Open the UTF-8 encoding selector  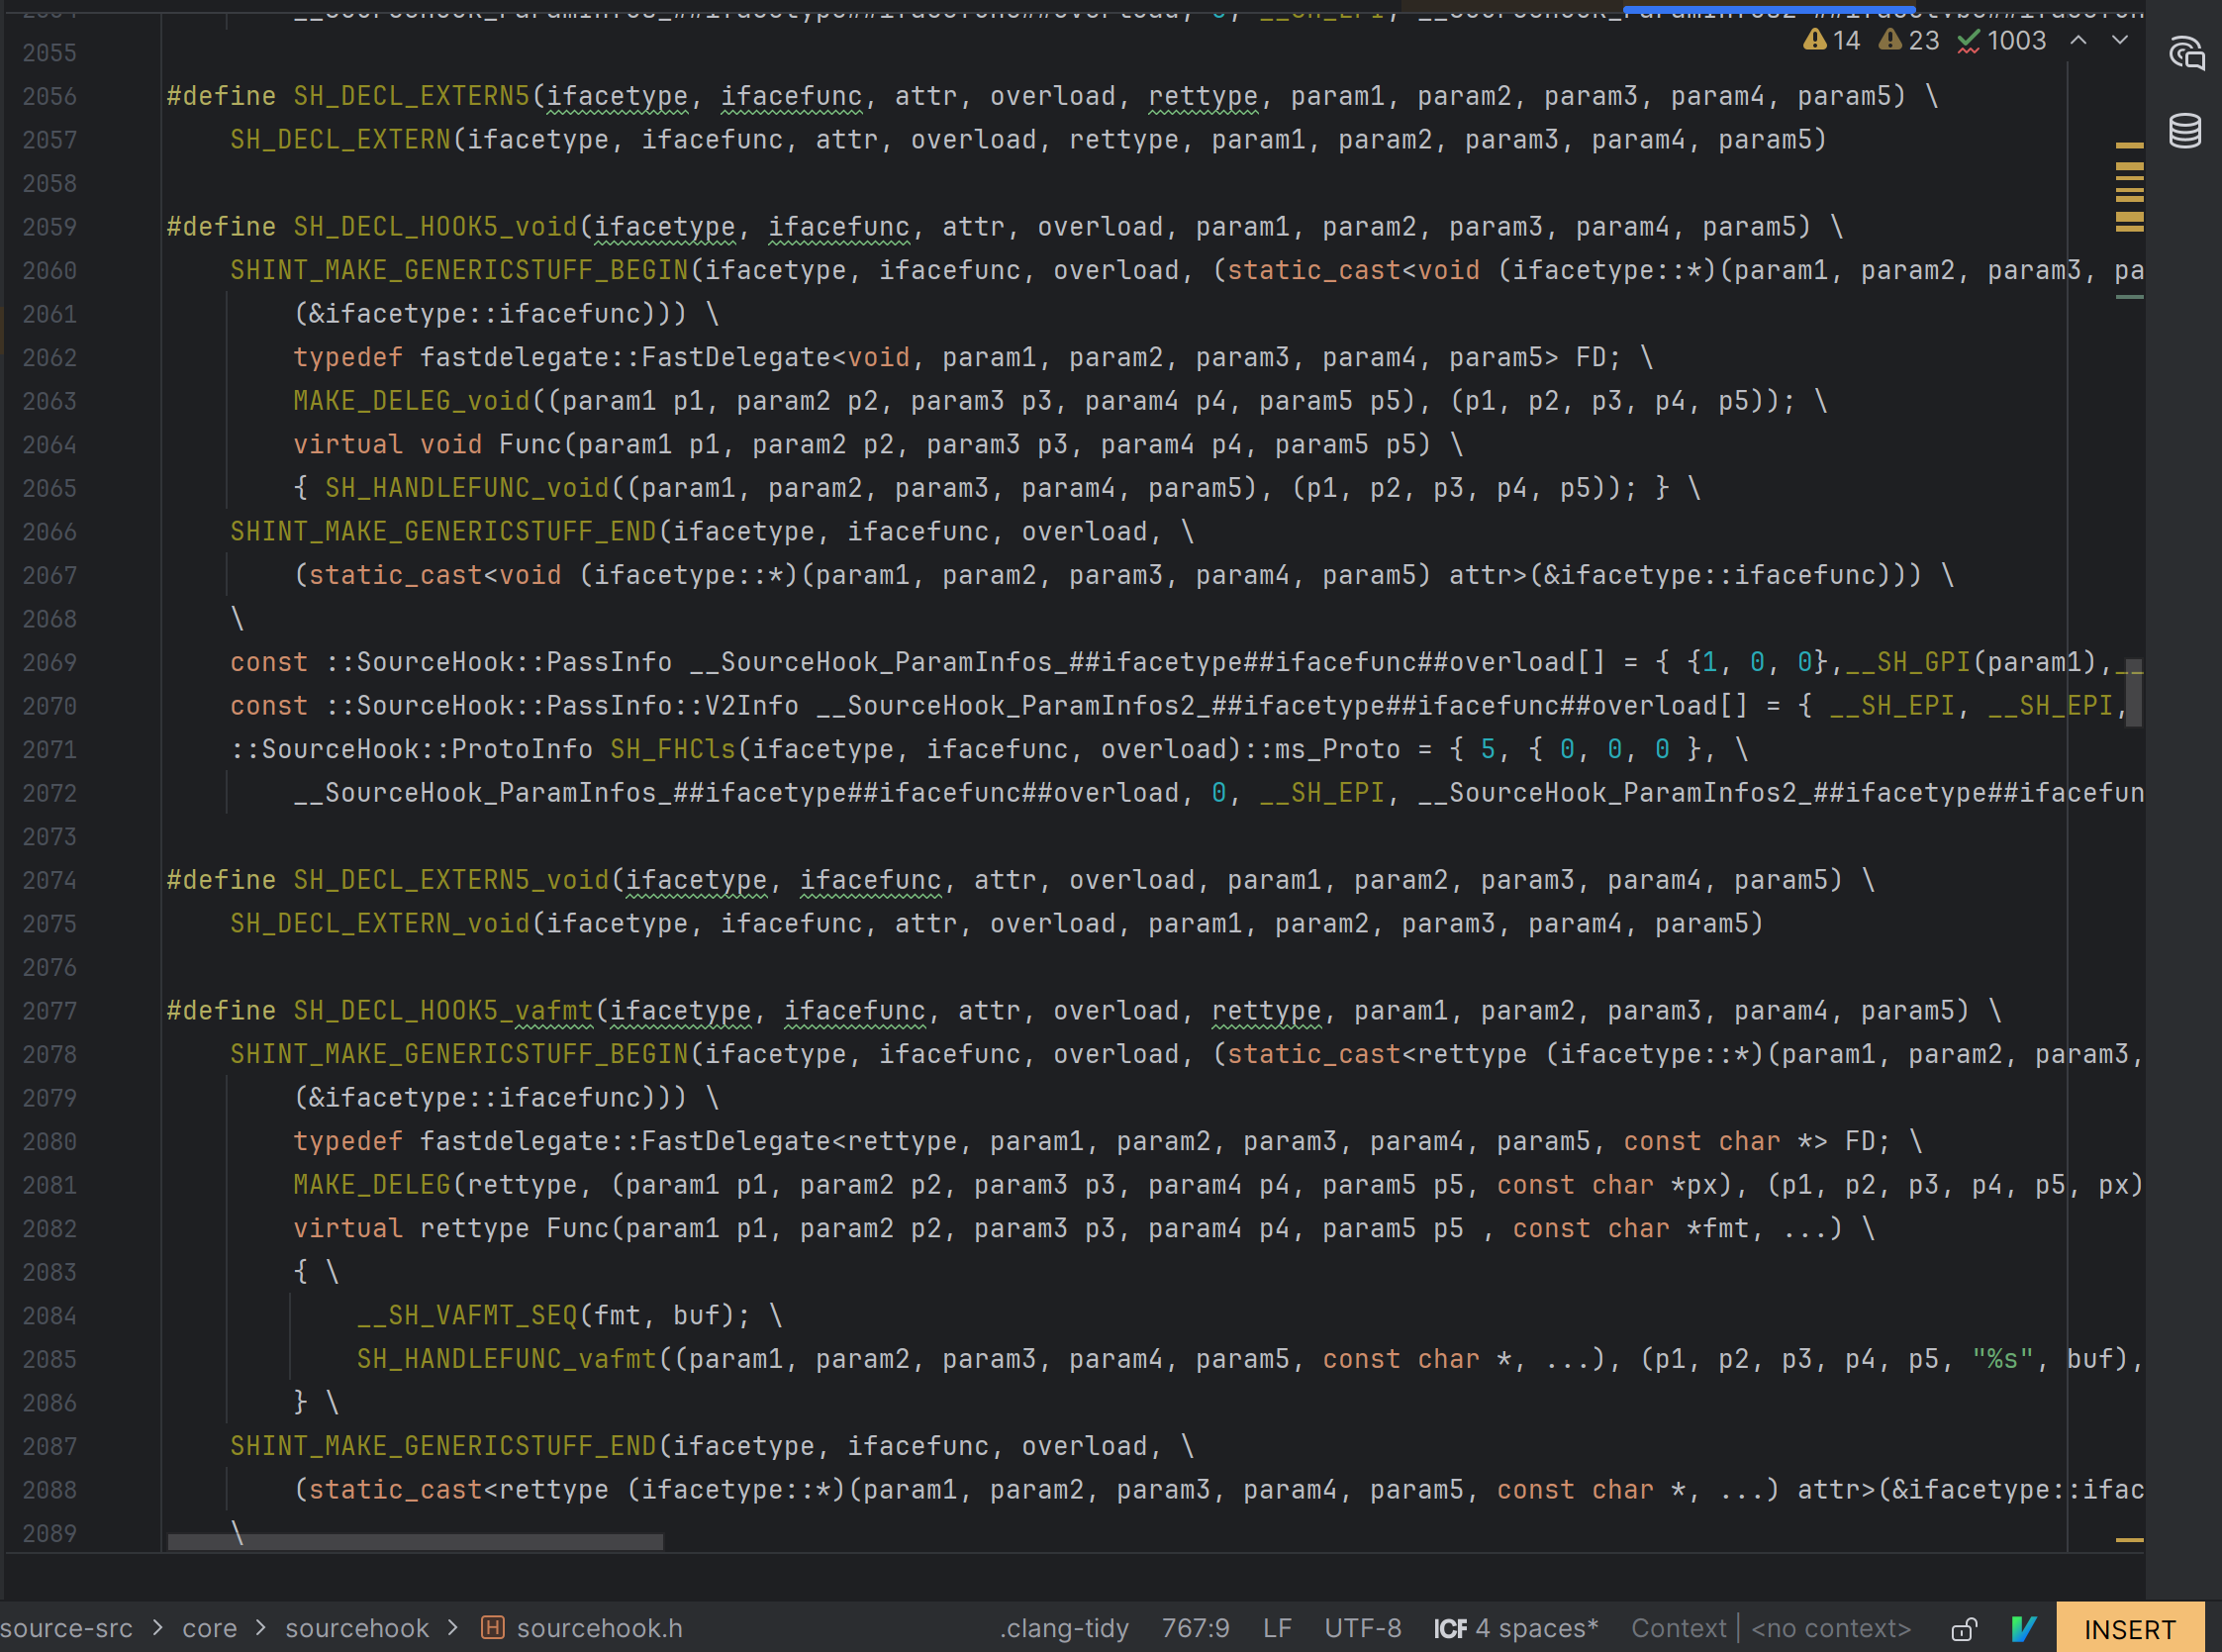[x=1362, y=1628]
